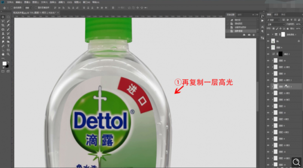The height and width of the screenshot is (168, 303).
Task: Select the Magic Wand tool
Action: click(8, 21)
